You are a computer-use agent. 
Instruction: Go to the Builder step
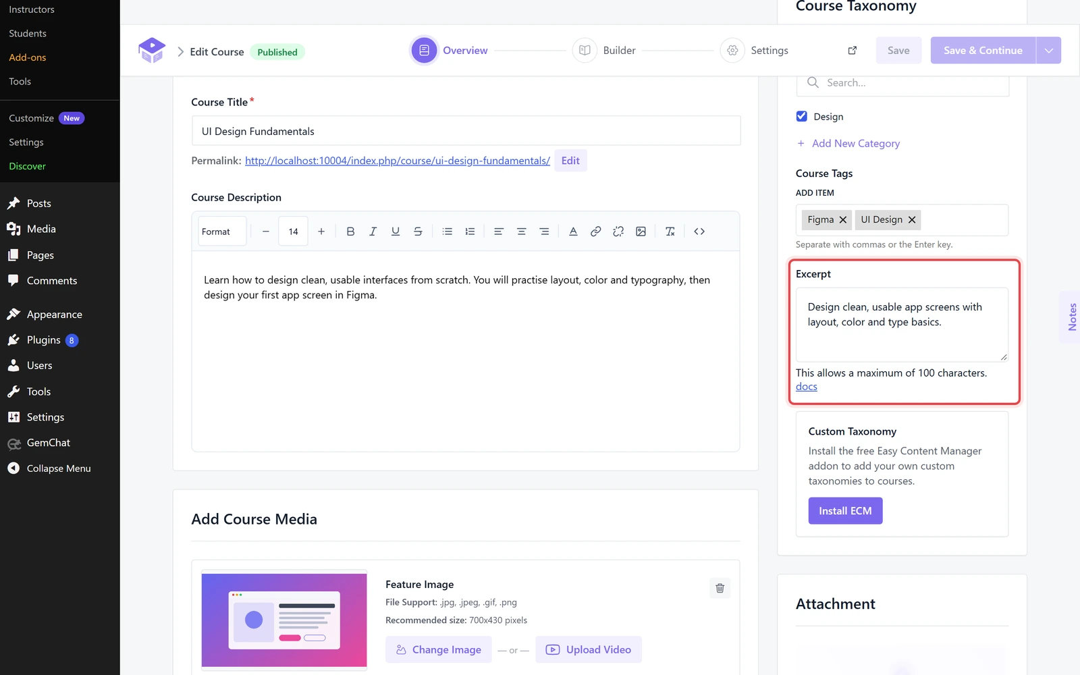[604, 51]
